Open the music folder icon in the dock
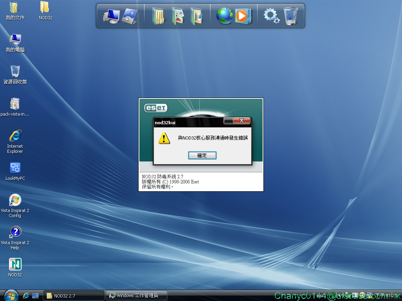Viewport: 402px width, 301px height. point(197,16)
